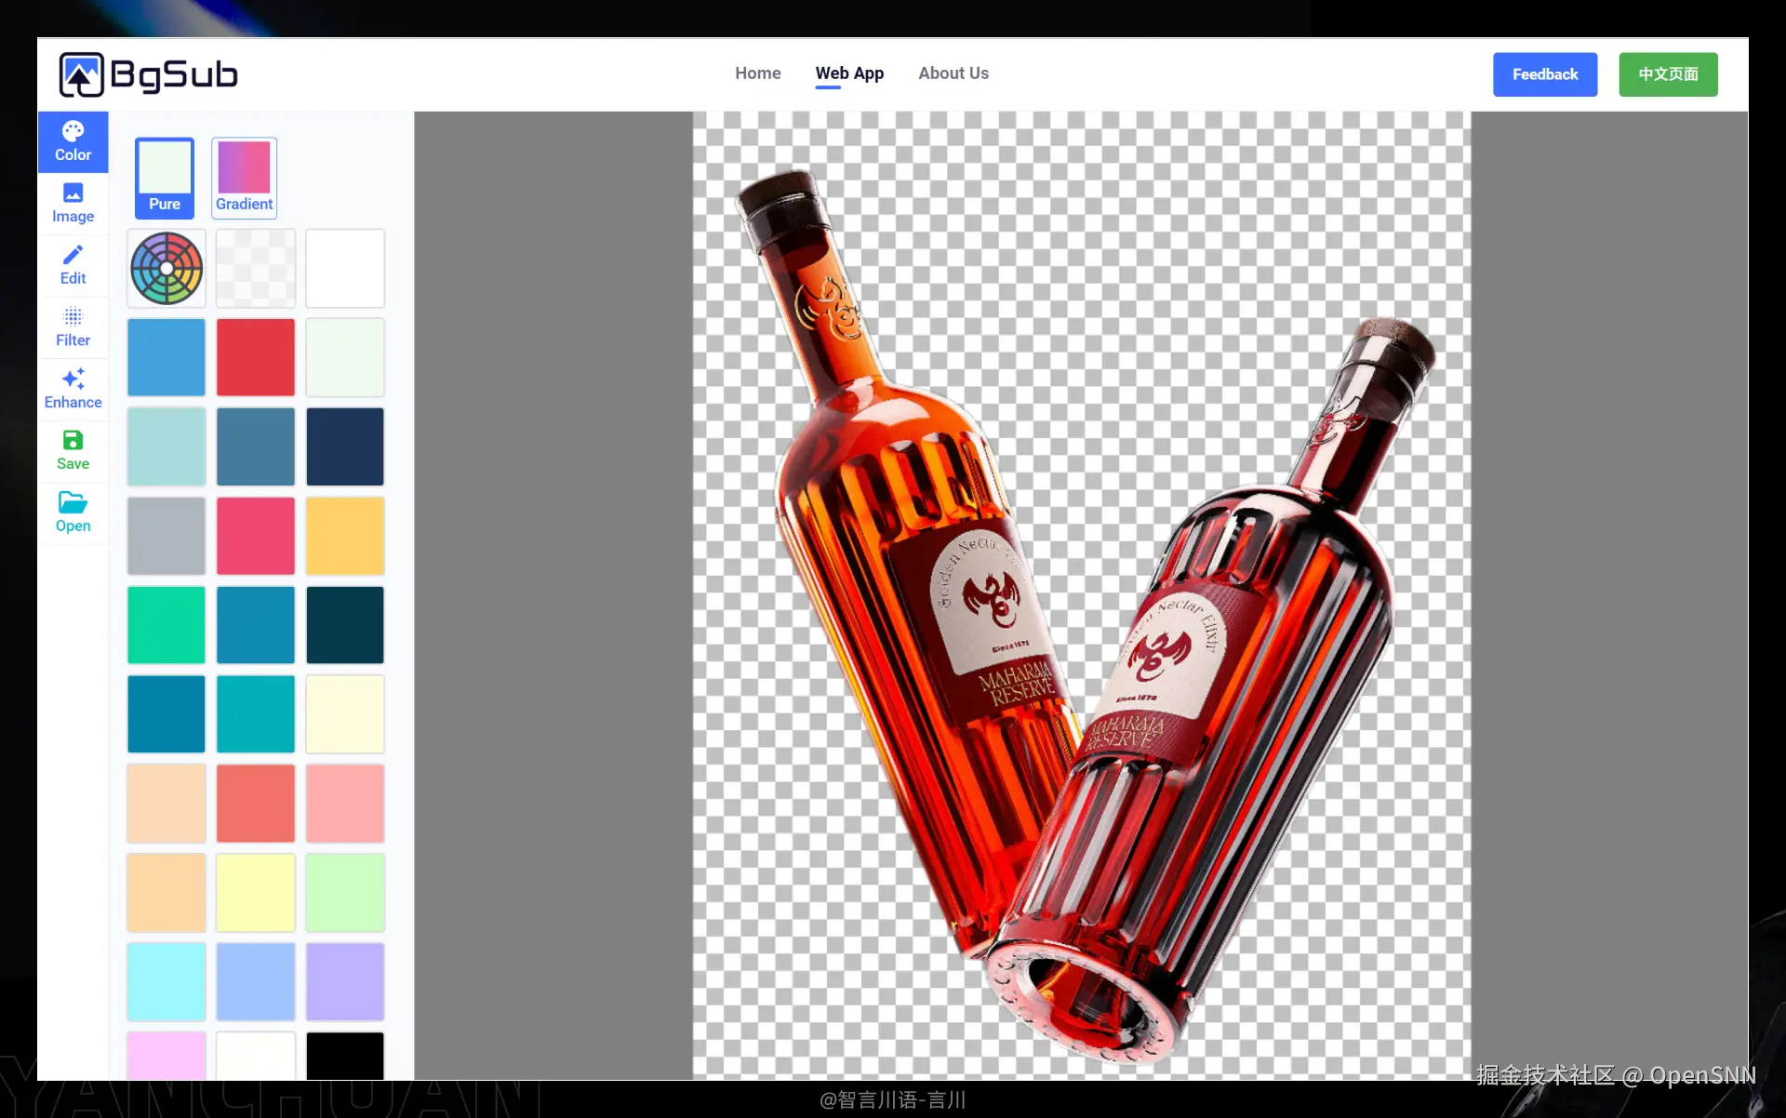Open the Filter panel

click(73, 326)
